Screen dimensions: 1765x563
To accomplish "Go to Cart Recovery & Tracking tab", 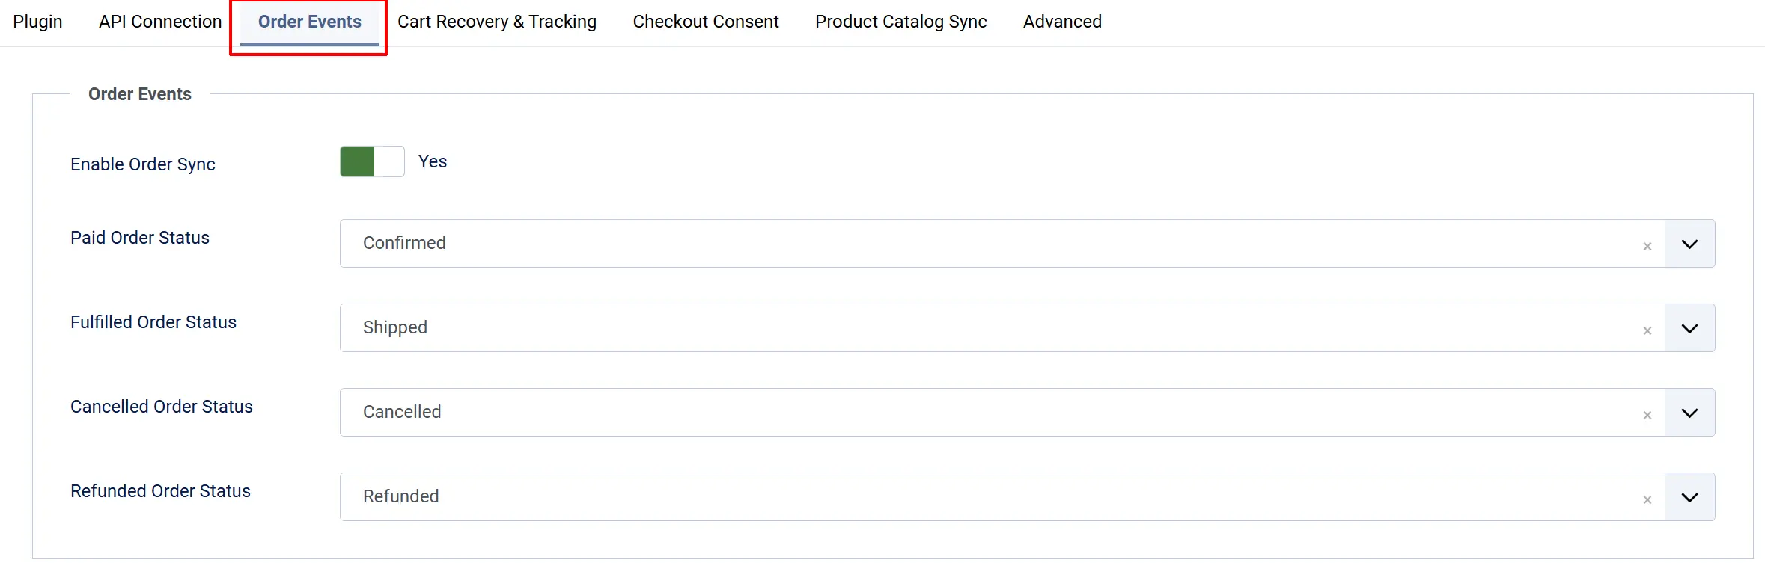I will tap(497, 22).
